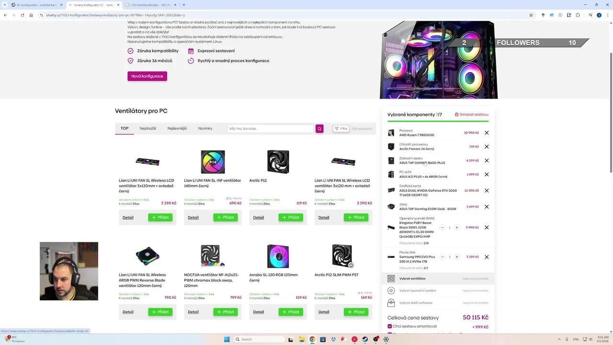Screen dimensions: 613x345
Task: Decrease the Kingston FURY RAM quantity
Action: coord(443,228)
